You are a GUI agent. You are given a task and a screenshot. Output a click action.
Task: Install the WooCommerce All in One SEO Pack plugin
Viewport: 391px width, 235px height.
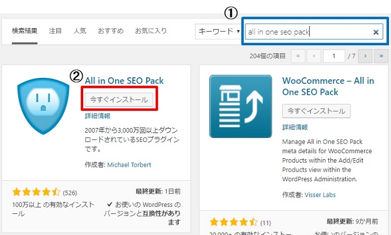tap(316, 111)
